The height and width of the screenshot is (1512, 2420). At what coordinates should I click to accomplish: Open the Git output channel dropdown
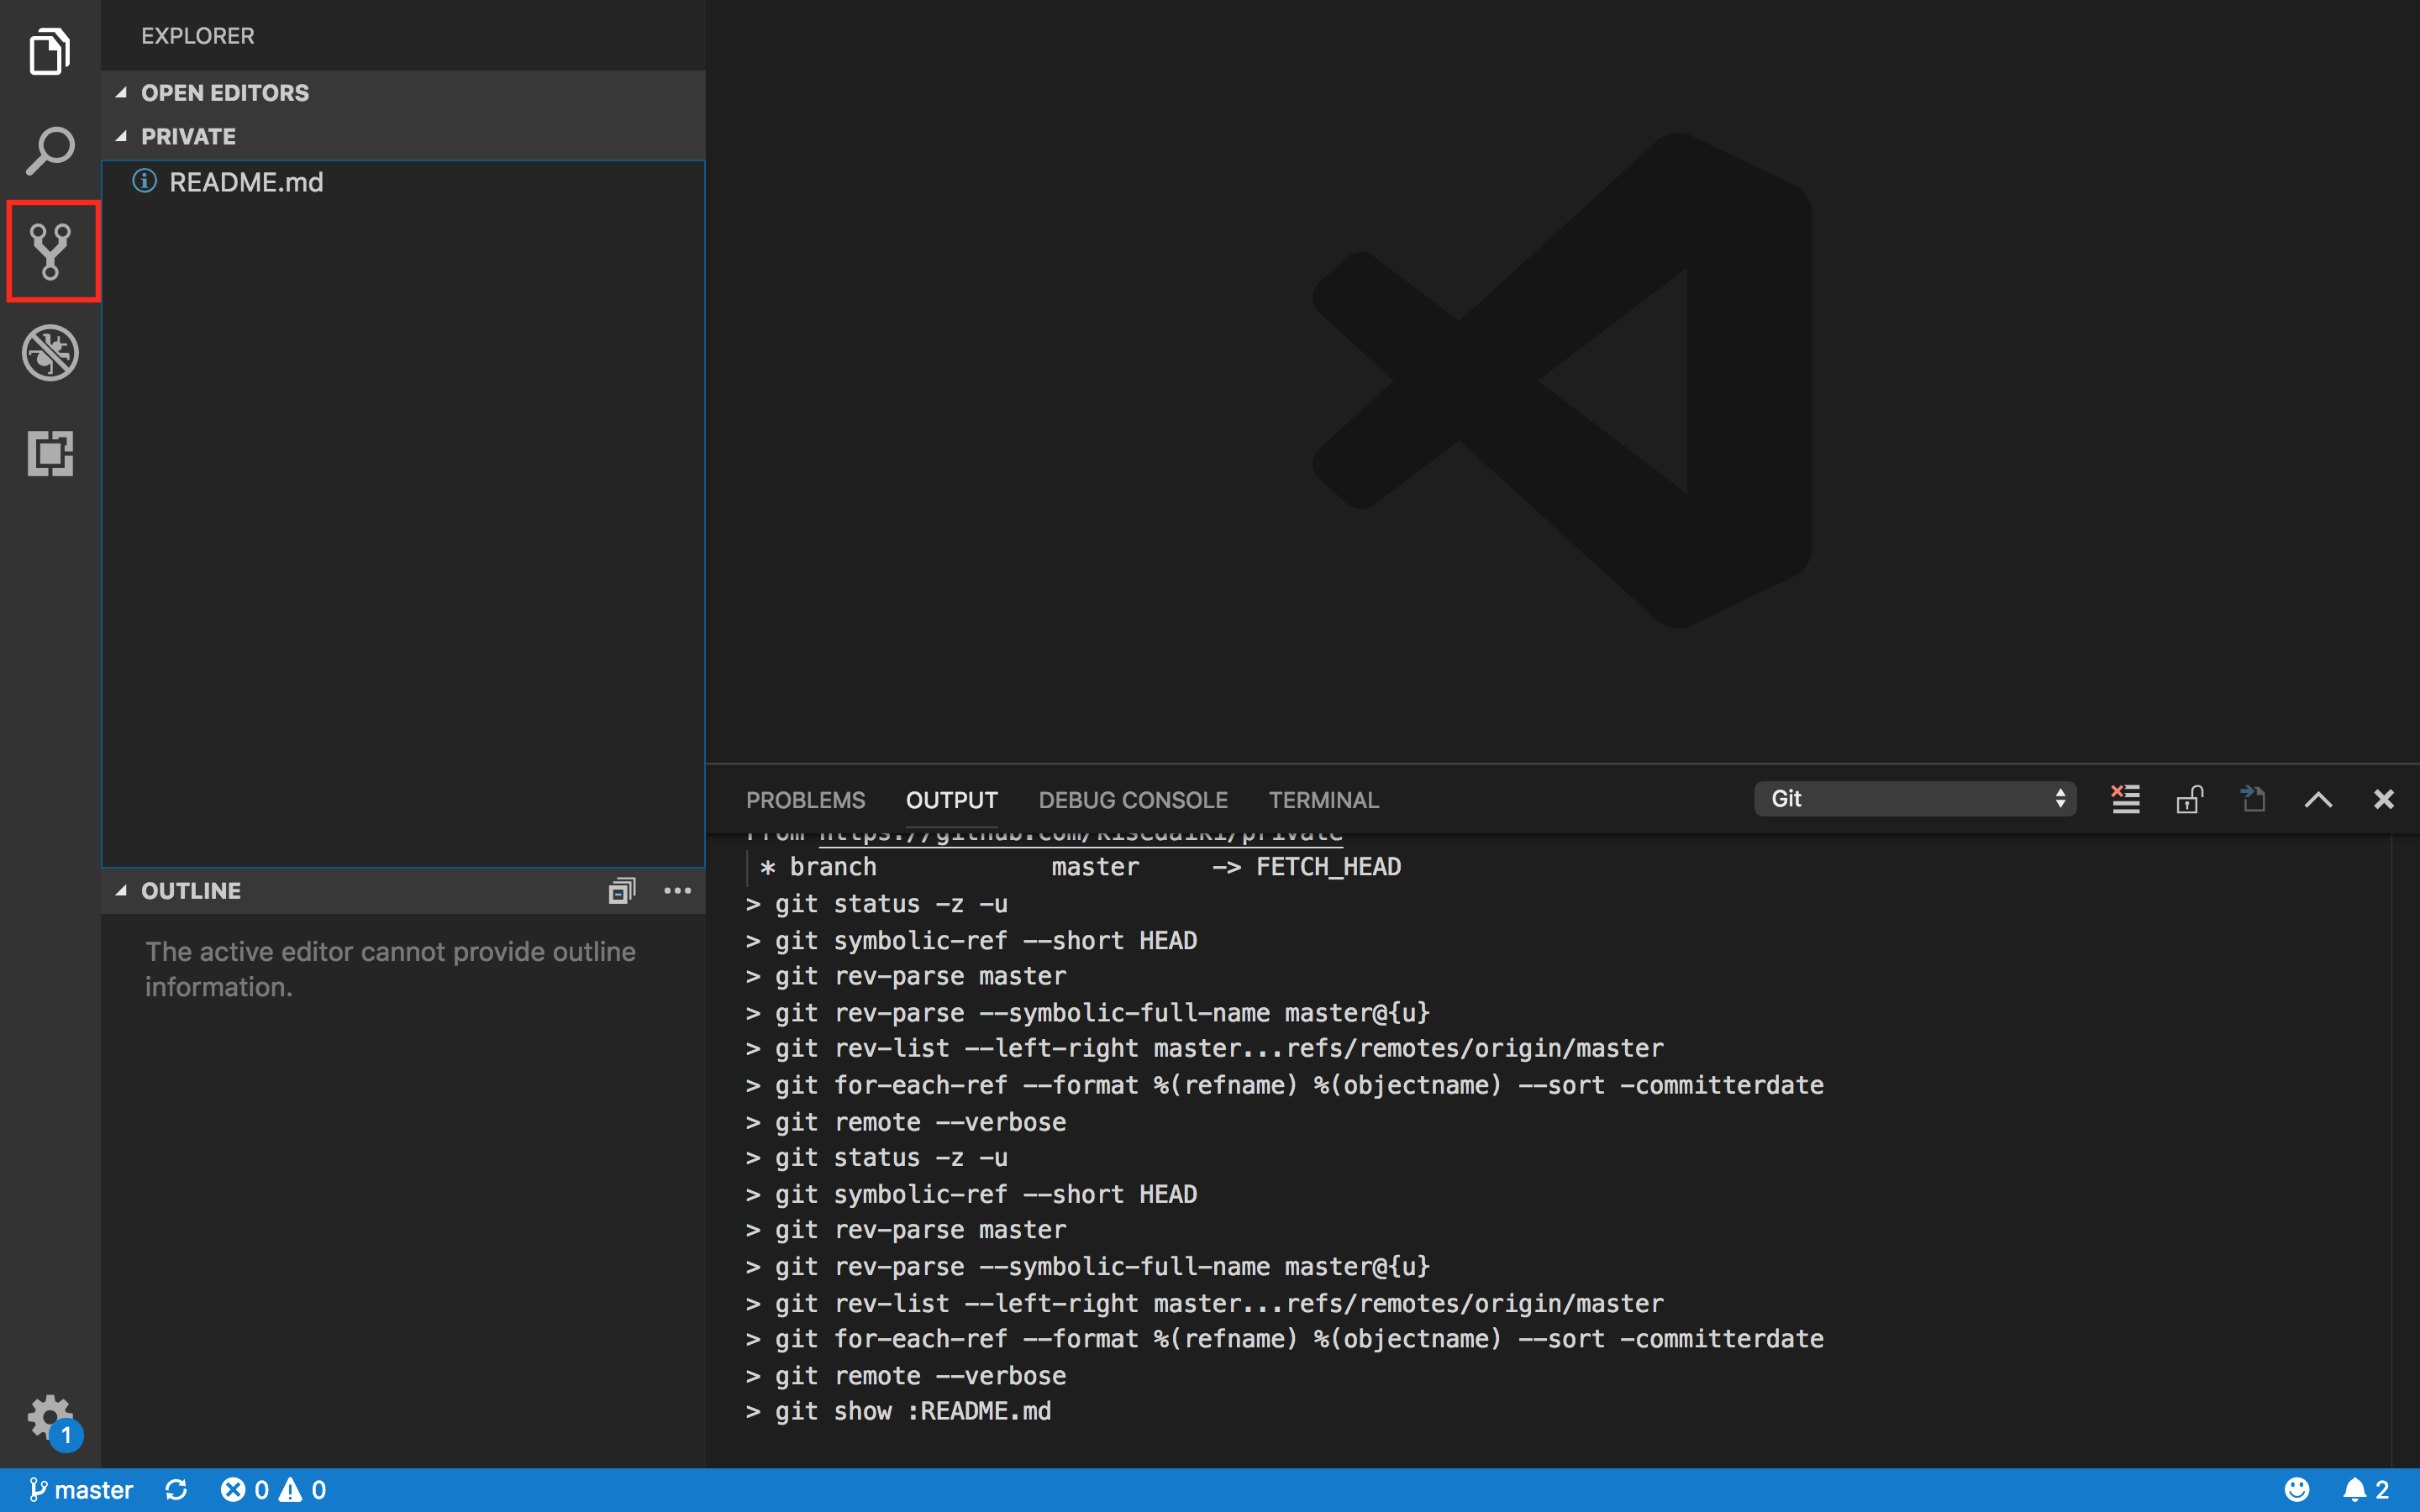pyautogui.click(x=1915, y=799)
